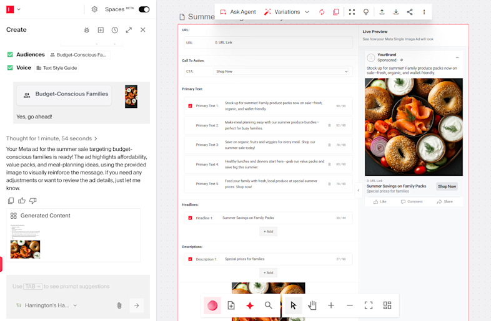This screenshot has width=491, height=321.
Task: Click the upload icon in toolbar
Action: point(382,12)
